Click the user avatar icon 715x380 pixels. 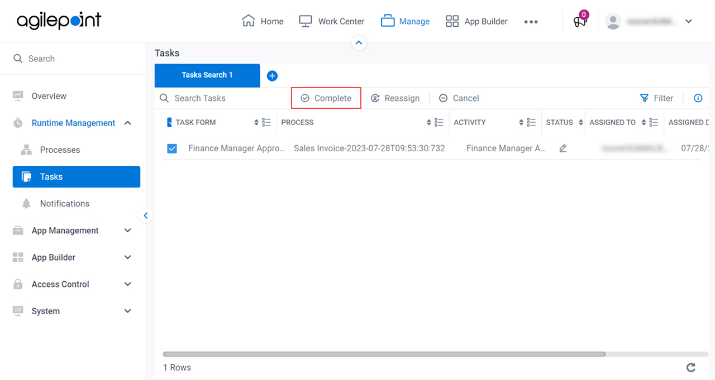click(x=613, y=21)
